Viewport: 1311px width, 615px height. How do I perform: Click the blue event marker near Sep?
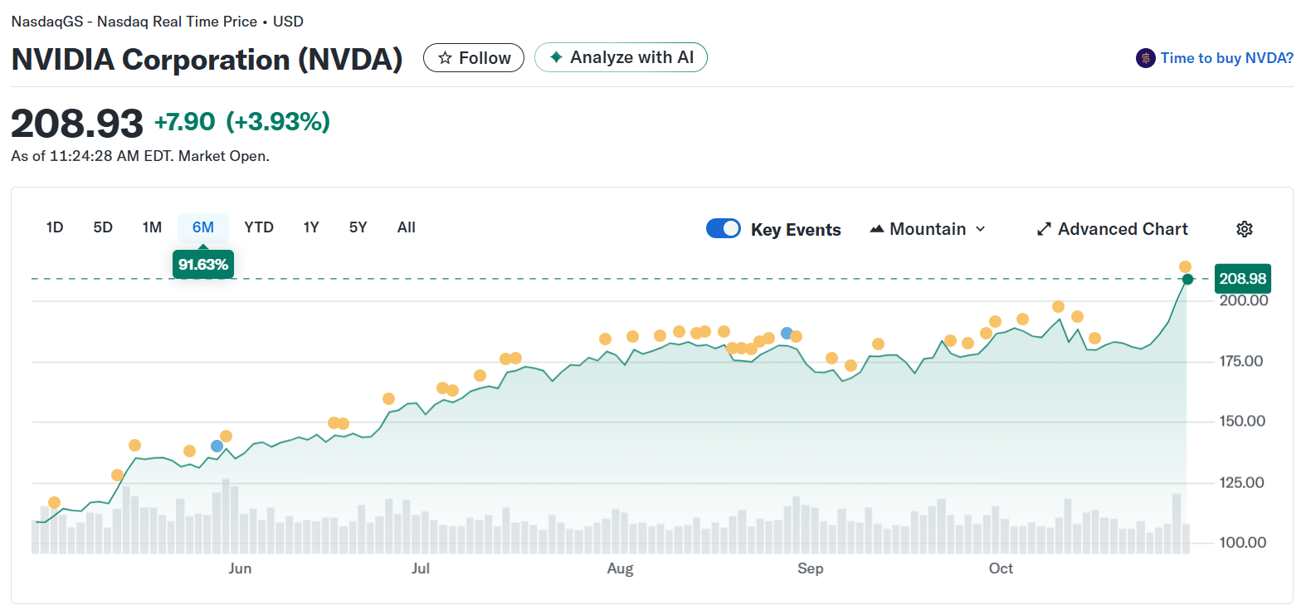[x=785, y=333]
